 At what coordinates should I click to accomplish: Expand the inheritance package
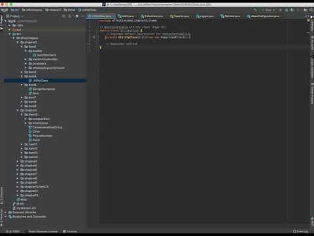pyautogui.click(x=26, y=123)
